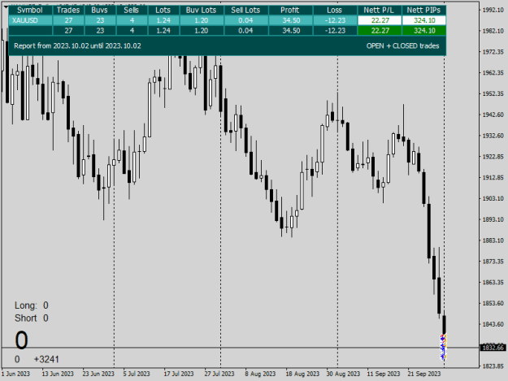508x381 pixels.
Task: Select the current price label 1832.66
Action: tap(493, 348)
